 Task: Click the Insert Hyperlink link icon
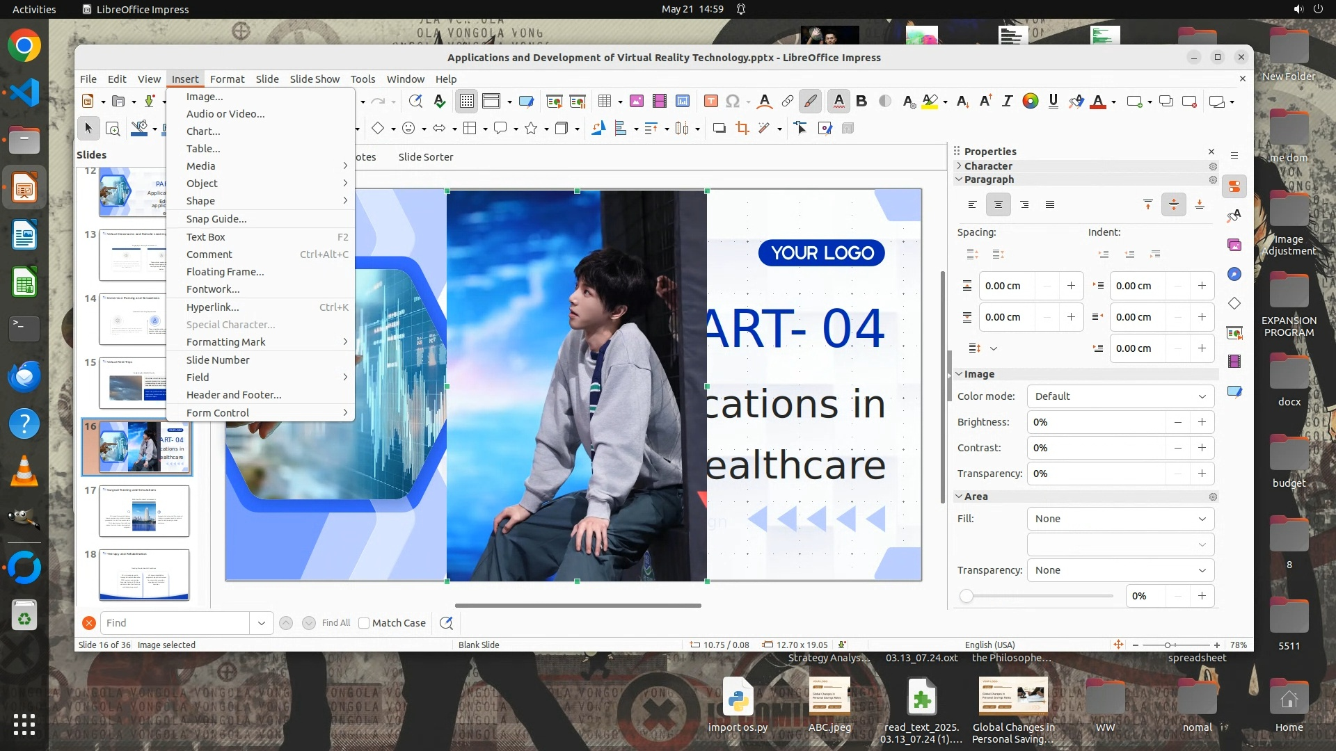click(x=787, y=102)
